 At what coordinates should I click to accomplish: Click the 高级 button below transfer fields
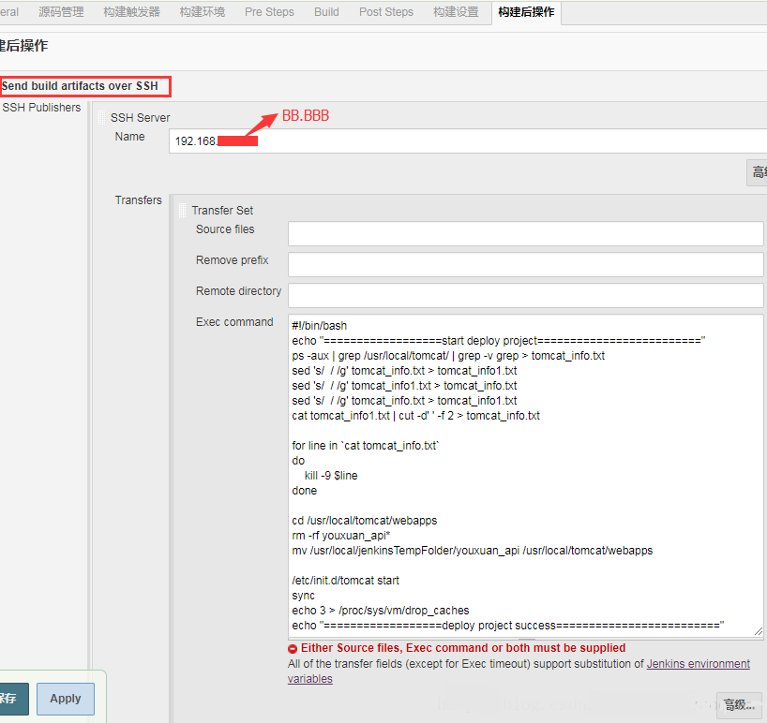[739, 705]
